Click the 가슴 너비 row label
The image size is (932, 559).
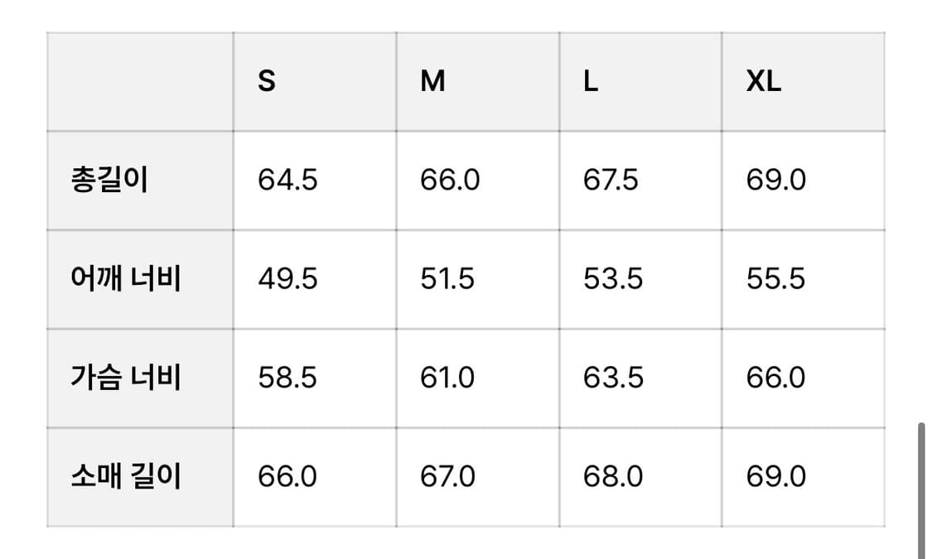126,378
